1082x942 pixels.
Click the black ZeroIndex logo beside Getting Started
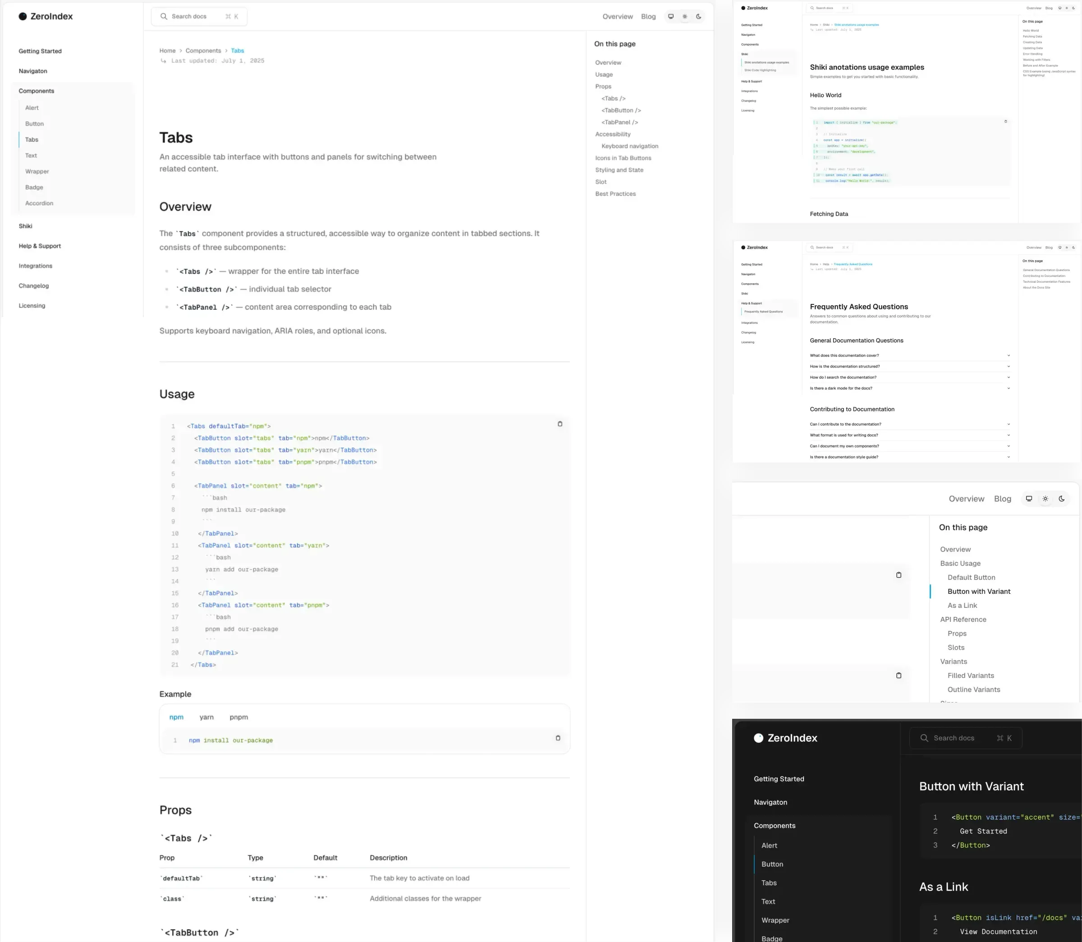[46, 16]
